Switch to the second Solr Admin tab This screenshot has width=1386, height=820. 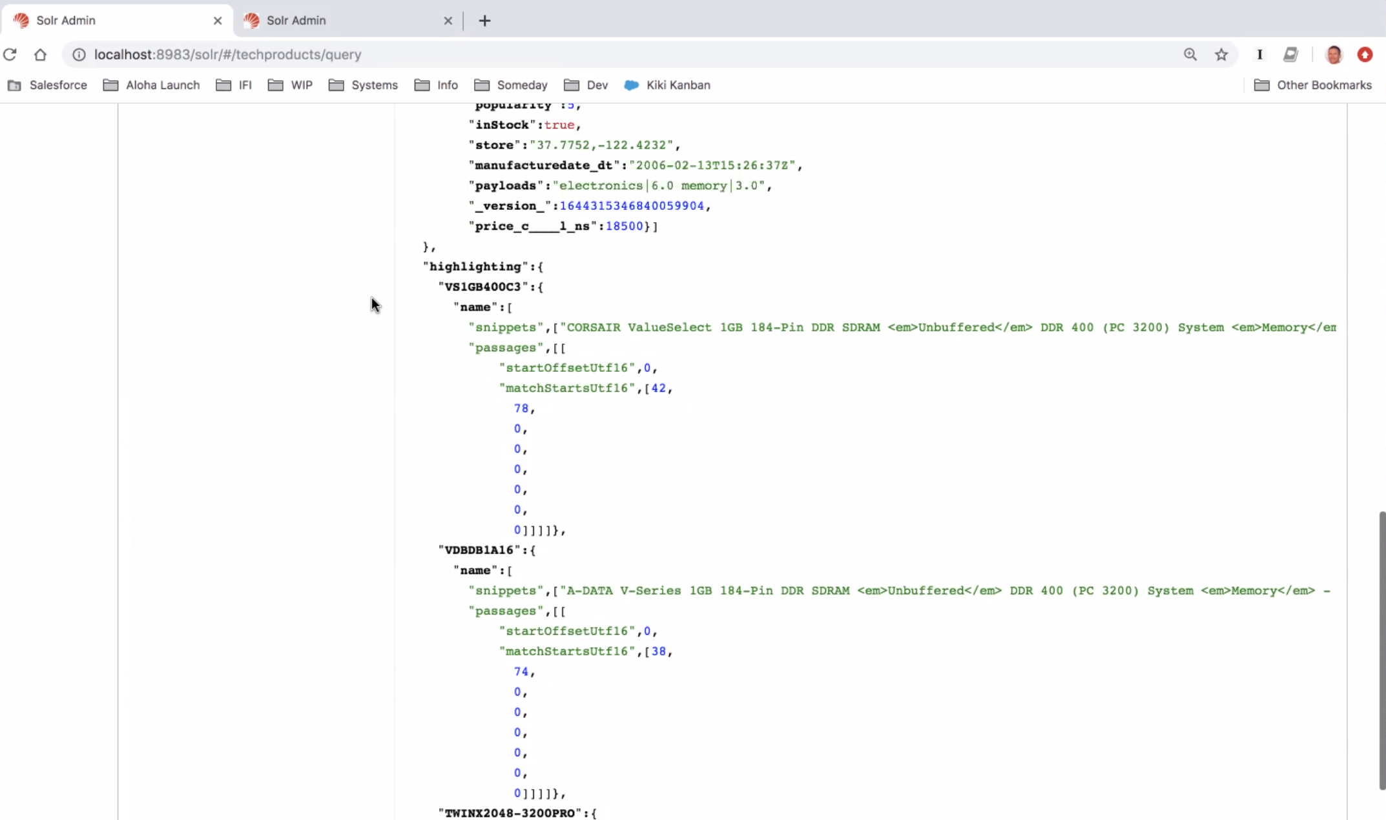click(349, 21)
